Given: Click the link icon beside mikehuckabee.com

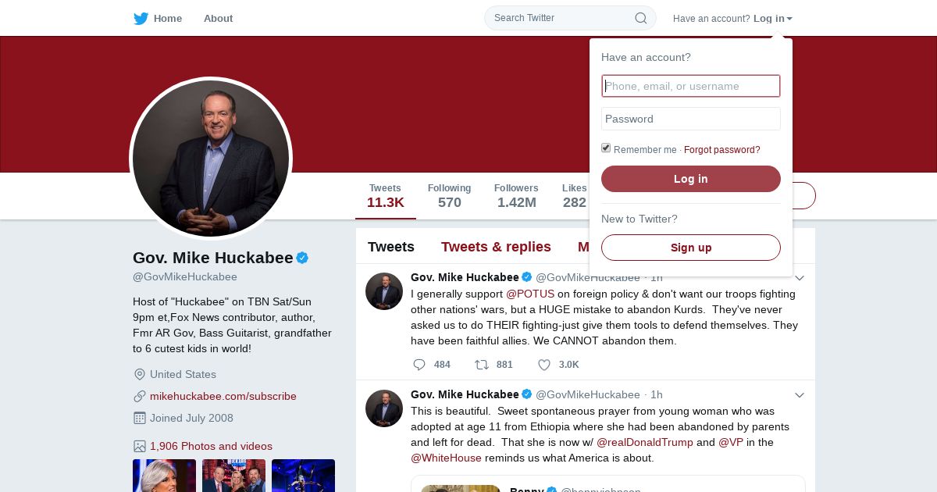Looking at the screenshot, I should [140, 396].
